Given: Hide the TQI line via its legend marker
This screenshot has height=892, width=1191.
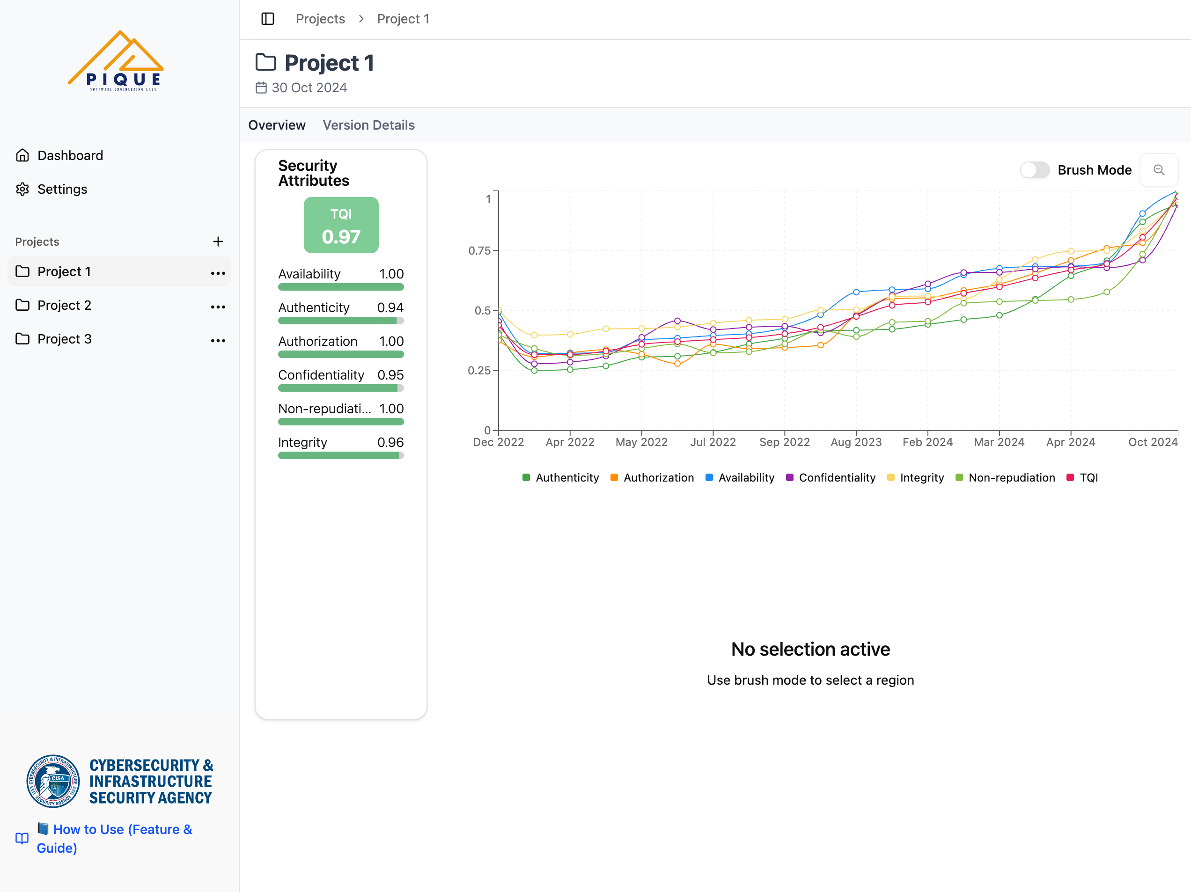Looking at the screenshot, I should 1070,477.
